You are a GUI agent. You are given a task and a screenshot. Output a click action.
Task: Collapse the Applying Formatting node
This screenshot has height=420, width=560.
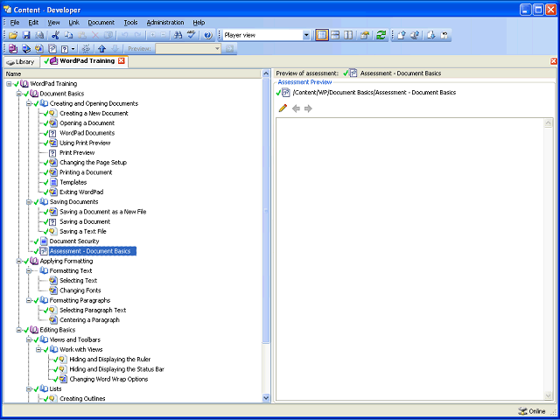coord(18,261)
